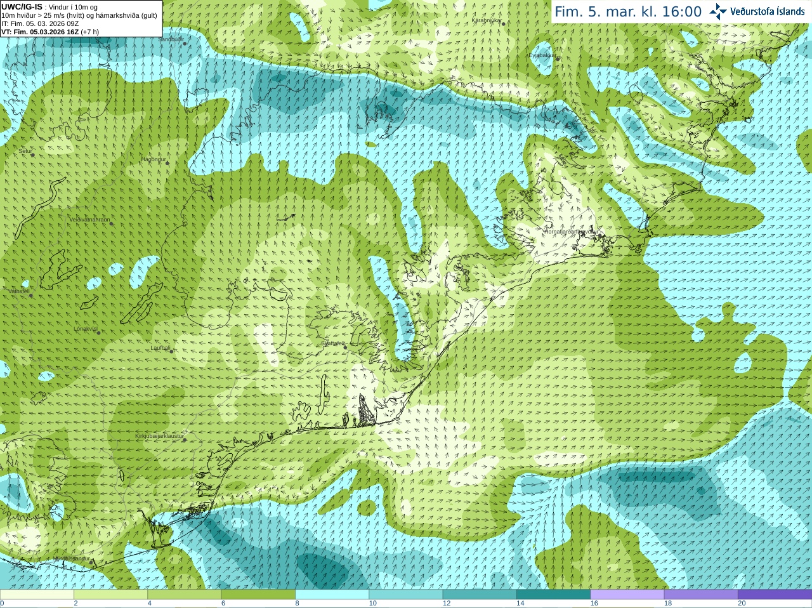Select the Vatnsfell station label
The width and height of the screenshot is (812, 608).
19,291
